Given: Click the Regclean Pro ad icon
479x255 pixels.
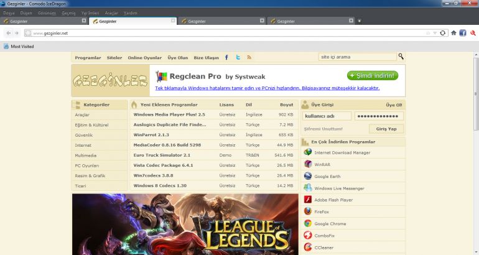Looking at the screenshot, I should 161,76.
